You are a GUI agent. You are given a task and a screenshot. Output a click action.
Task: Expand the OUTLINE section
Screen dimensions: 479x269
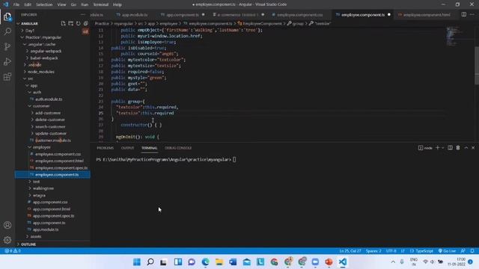coord(28,244)
